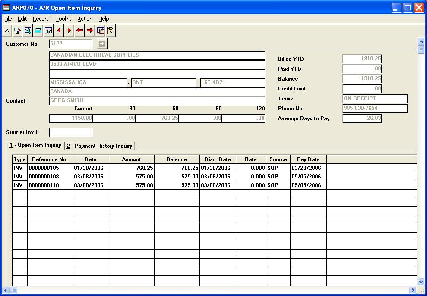
Task: Click the ARP070 title bar application icon
Action: click(6, 8)
